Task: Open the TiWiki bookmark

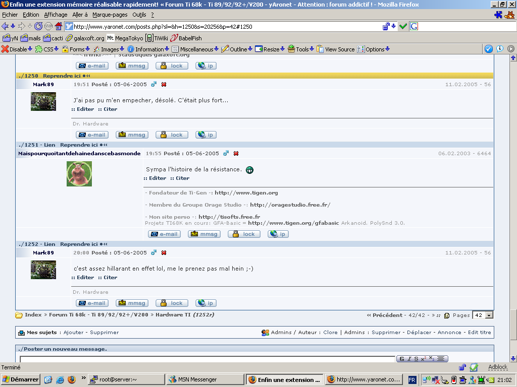Action: pos(157,38)
